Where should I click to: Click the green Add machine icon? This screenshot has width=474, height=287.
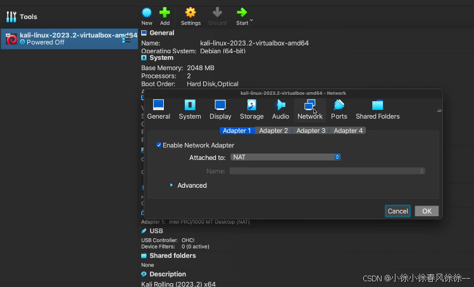pyautogui.click(x=165, y=13)
